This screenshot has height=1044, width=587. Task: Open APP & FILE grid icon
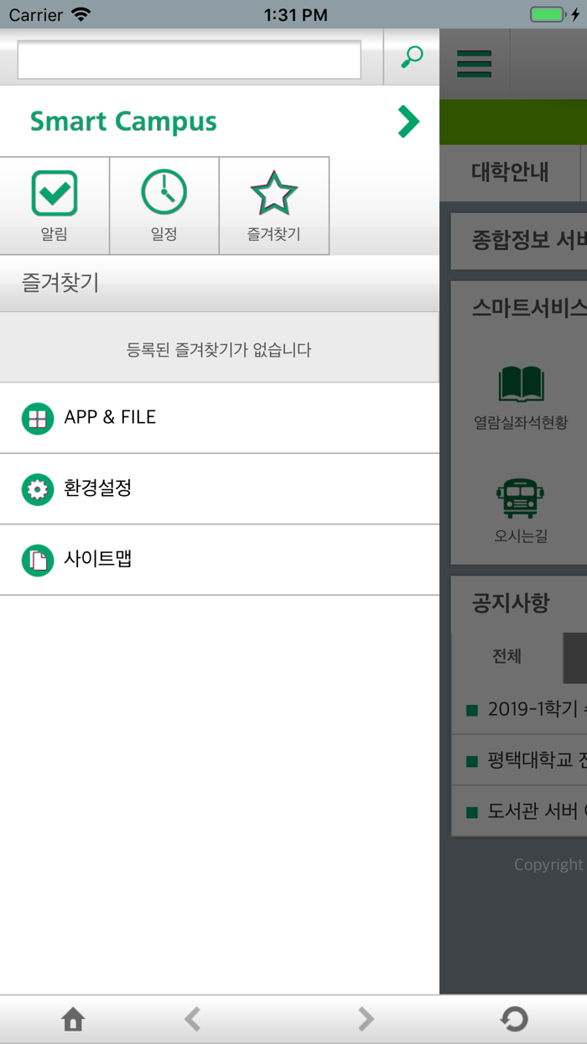point(37,417)
